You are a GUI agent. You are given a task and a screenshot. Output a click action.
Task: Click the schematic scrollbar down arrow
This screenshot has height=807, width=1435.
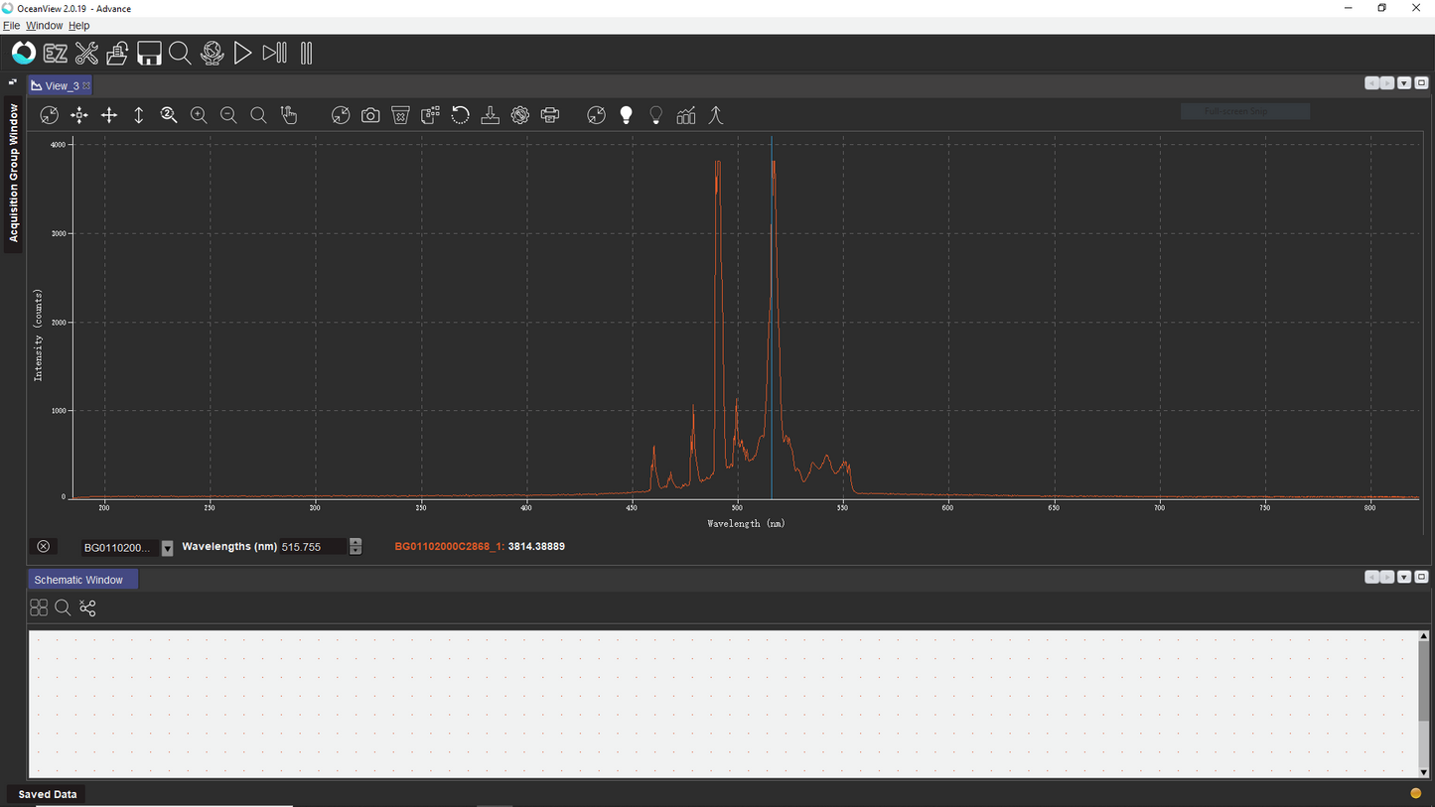click(1423, 772)
